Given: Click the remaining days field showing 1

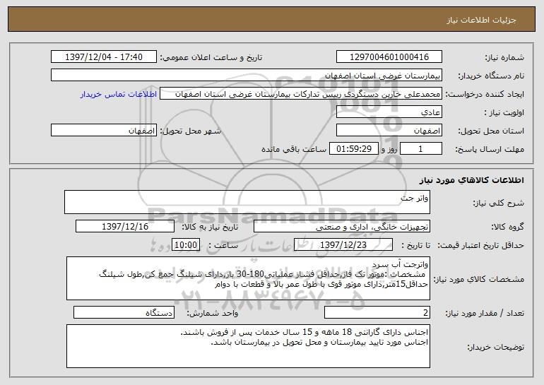Looking at the screenshot, I should (421, 149).
